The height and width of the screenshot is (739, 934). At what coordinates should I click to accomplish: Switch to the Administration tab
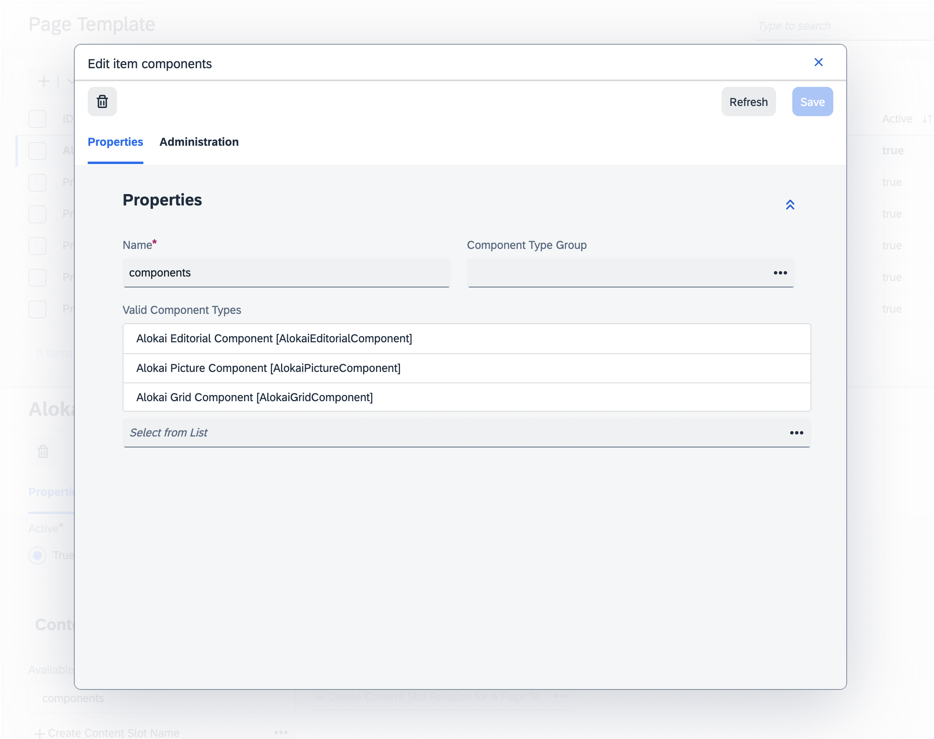tap(199, 142)
